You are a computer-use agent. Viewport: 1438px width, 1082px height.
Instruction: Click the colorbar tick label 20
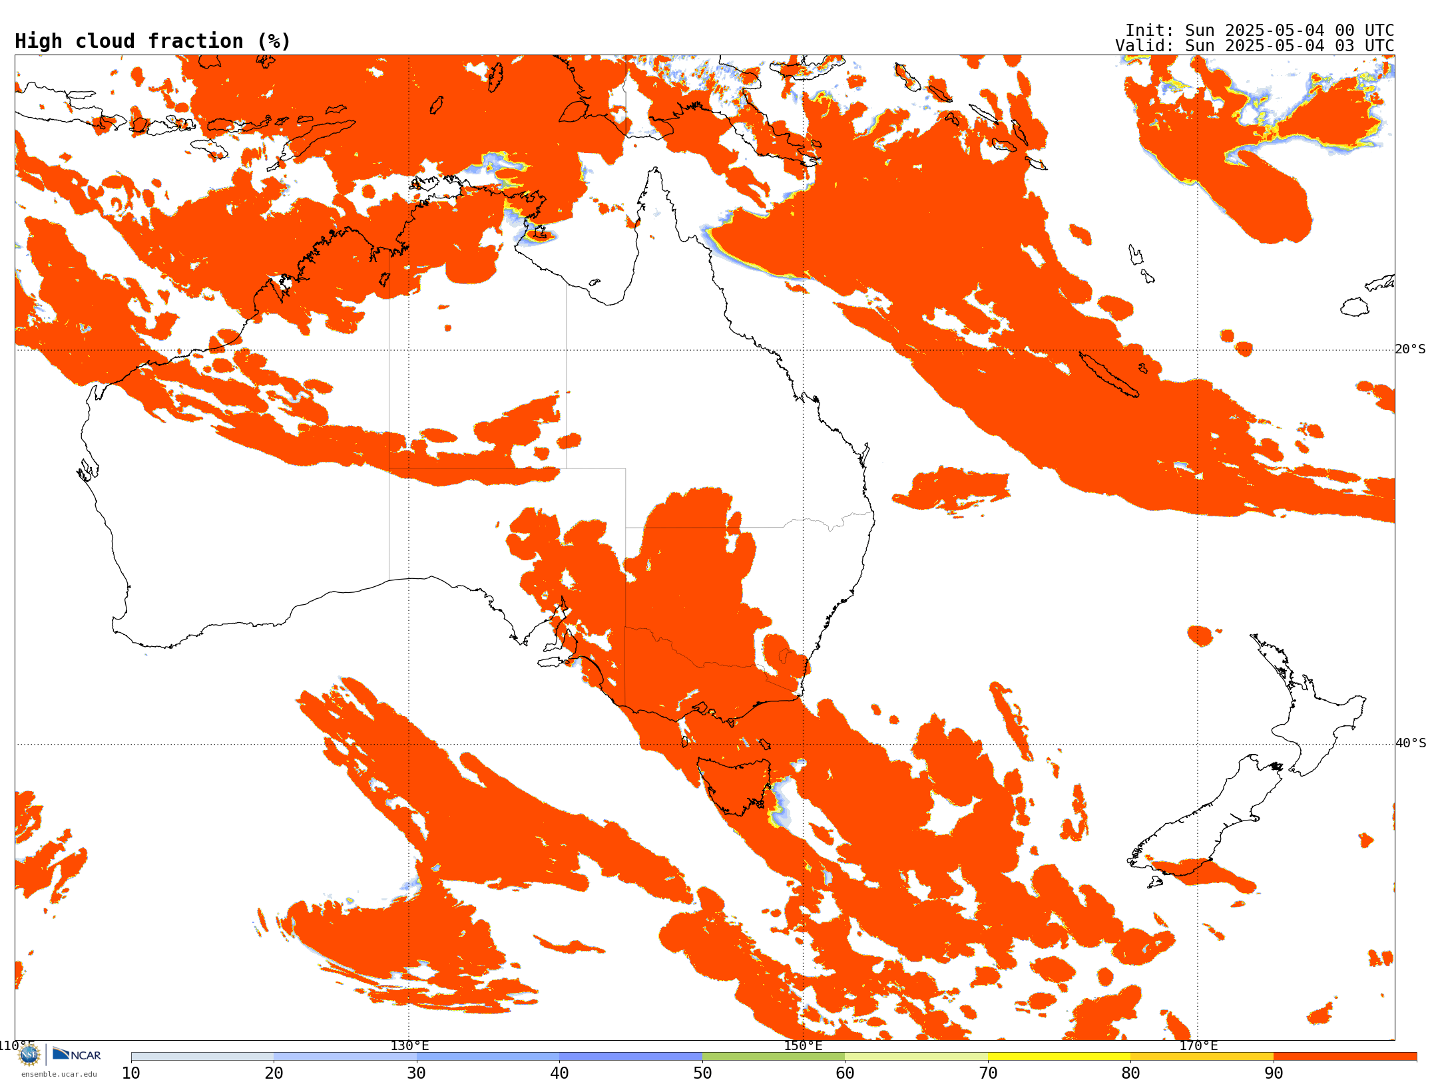coord(274,1073)
